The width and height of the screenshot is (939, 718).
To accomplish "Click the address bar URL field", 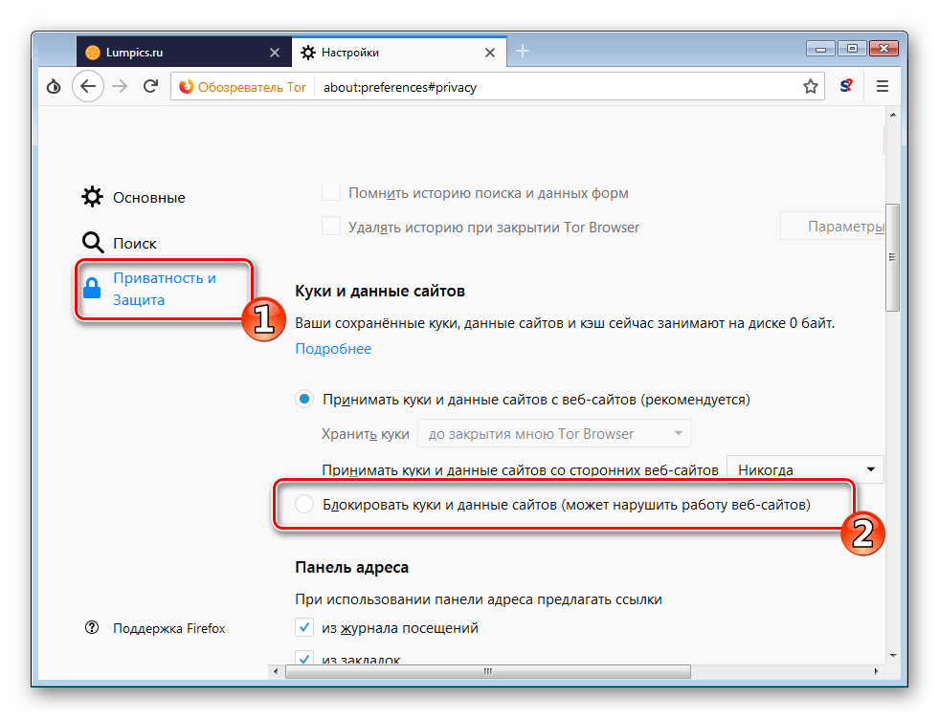I will (x=555, y=87).
